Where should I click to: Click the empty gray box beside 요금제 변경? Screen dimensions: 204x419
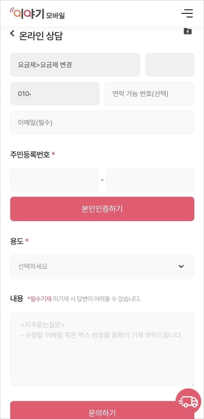(x=170, y=65)
